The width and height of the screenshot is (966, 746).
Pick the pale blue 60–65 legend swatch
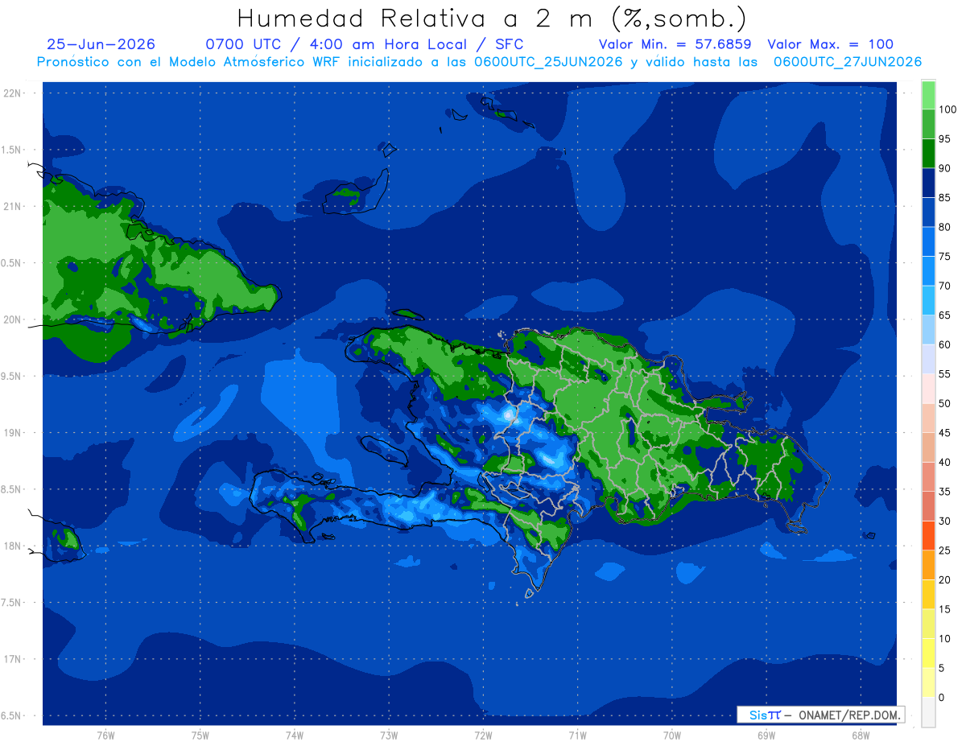[928, 330]
